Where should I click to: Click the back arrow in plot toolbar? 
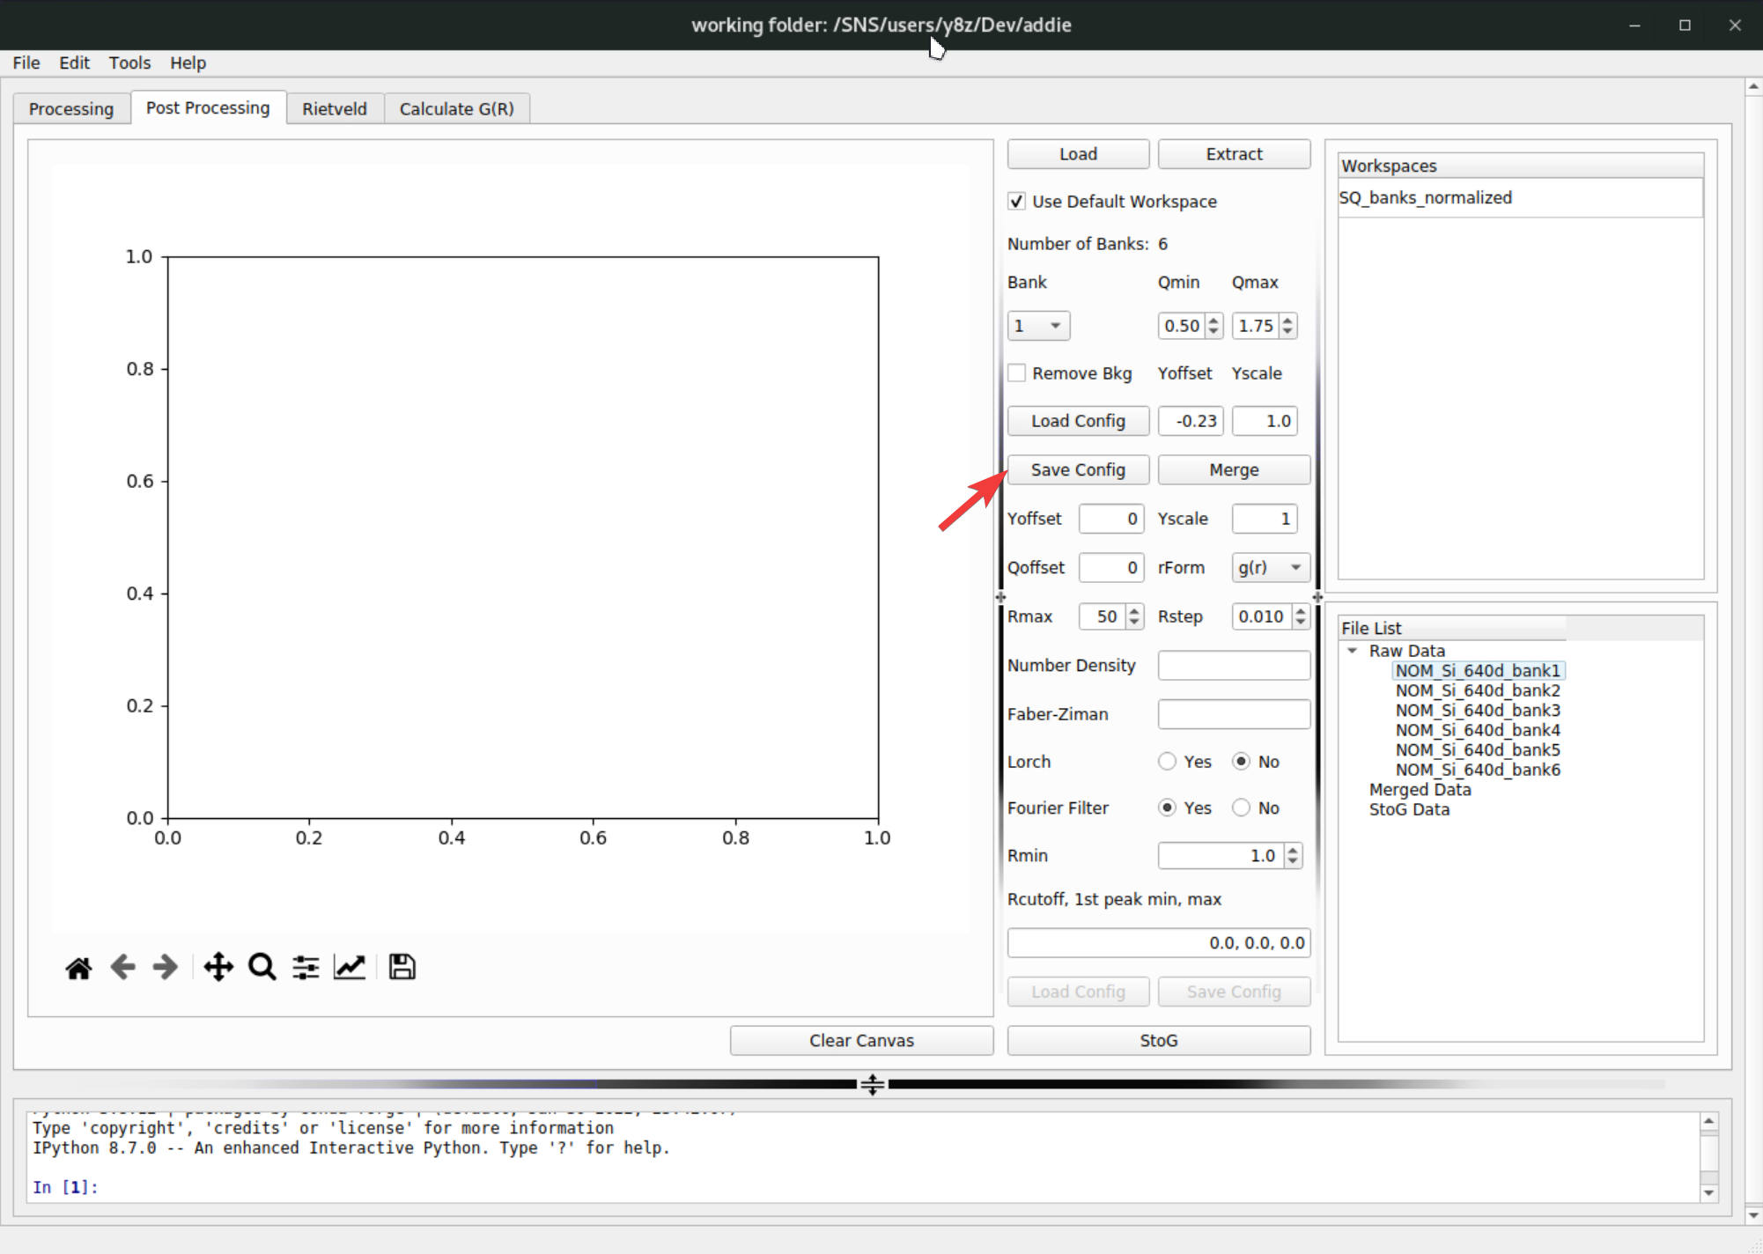[x=122, y=968]
